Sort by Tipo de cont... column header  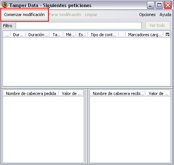pos(103,35)
